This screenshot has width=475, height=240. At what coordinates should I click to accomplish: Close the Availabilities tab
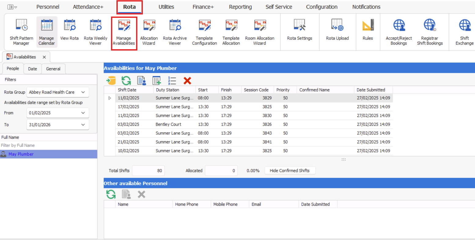coord(44,57)
